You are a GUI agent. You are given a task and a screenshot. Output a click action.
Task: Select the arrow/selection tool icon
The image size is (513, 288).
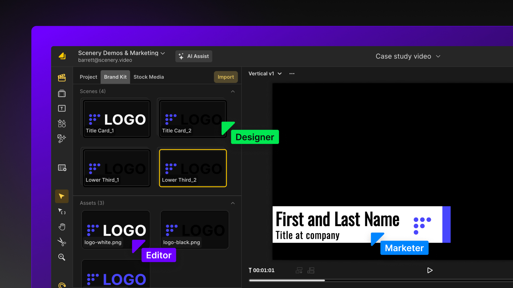[x=62, y=196]
